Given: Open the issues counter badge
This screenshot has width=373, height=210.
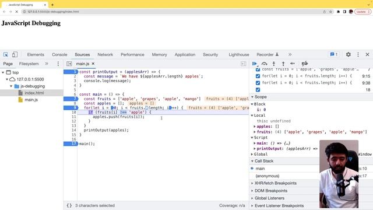Looking at the screenshot, I should pyautogui.click(x=334, y=54).
